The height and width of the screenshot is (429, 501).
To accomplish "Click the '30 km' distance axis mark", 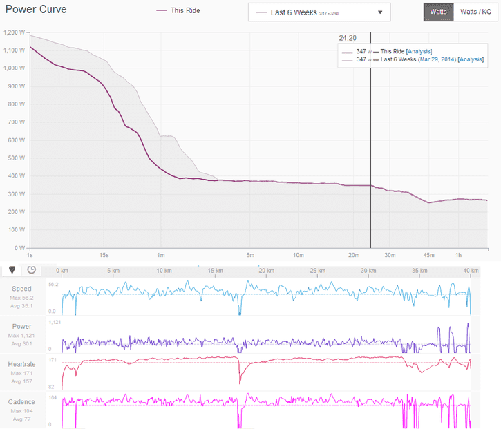I will pyautogui.click(x=368, y=271).
